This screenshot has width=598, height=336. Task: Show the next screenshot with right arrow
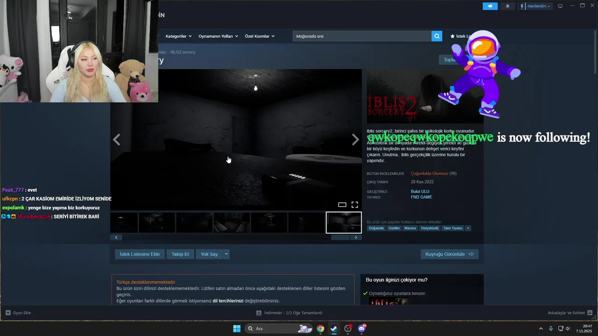pyautogui.click(x=356, y=140)
